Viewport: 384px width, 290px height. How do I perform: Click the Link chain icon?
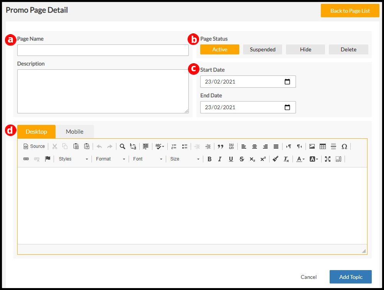[x=26, y=159]
